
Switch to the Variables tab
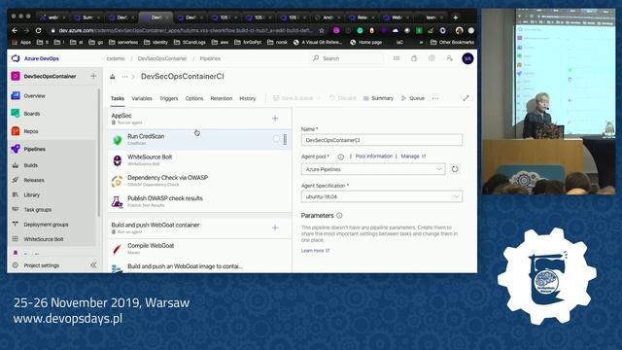[x=142, y=98]
